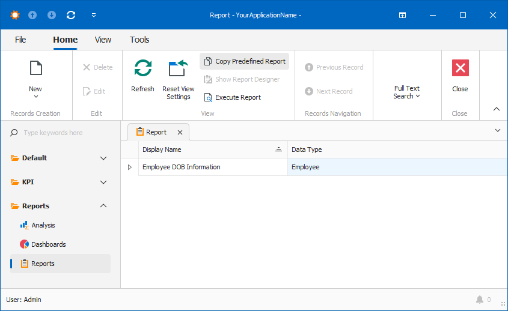Open the File menu
Viewport: 508px width, 311px height.
point(20,40)
